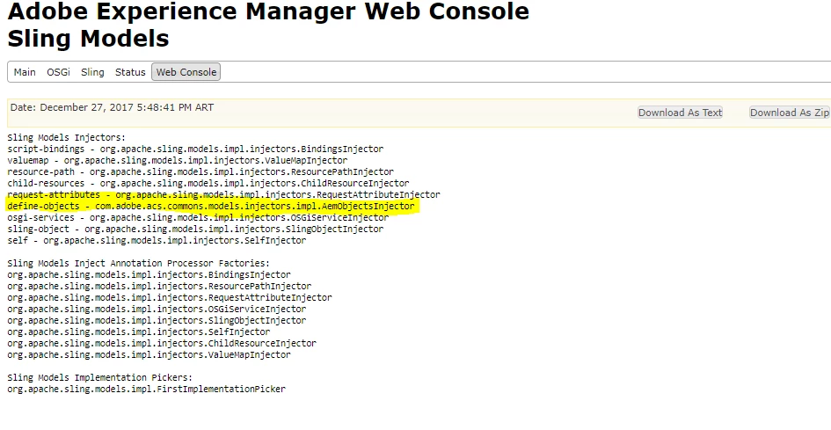This screenshot has width=831, height=430.
Task: Click SelfInjector under Annotation Processor Factories
Action: point(139,332)
